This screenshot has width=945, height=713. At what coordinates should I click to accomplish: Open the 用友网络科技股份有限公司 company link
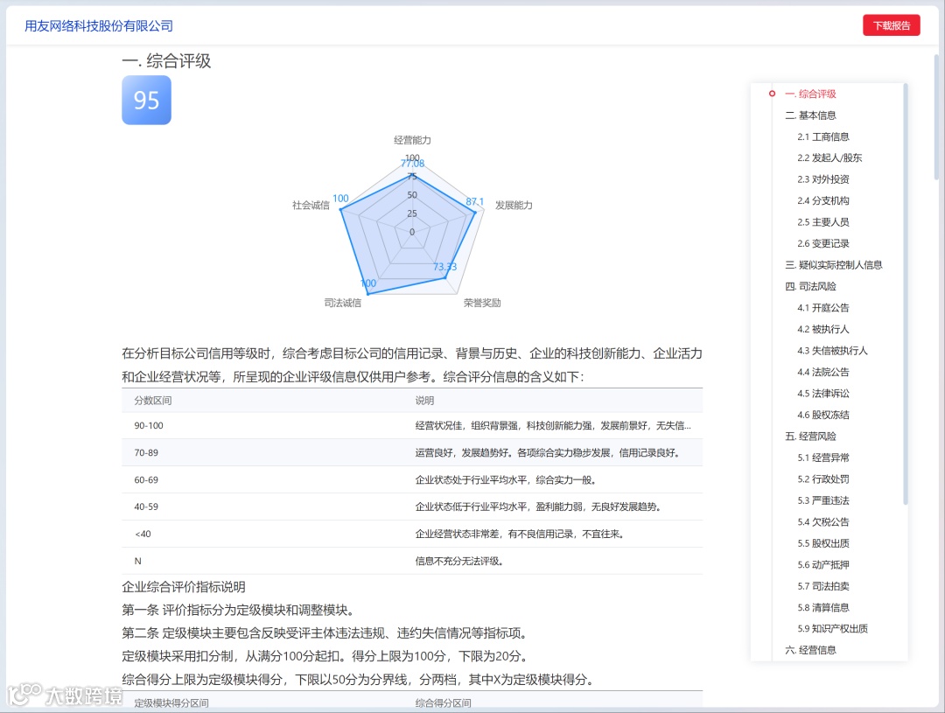tap(99, 26)
